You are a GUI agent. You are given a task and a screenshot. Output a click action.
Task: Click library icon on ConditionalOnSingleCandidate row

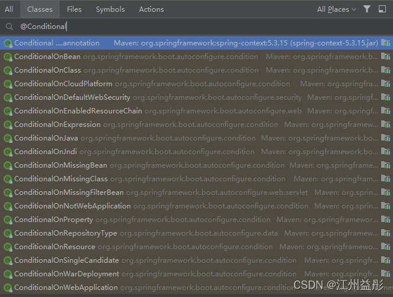pyautogui.click(x=385, y=260)
